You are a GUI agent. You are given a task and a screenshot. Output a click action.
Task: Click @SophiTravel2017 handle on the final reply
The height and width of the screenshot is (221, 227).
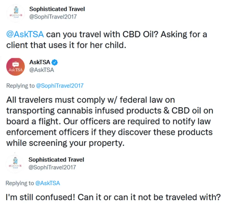[x=52, y=167]
